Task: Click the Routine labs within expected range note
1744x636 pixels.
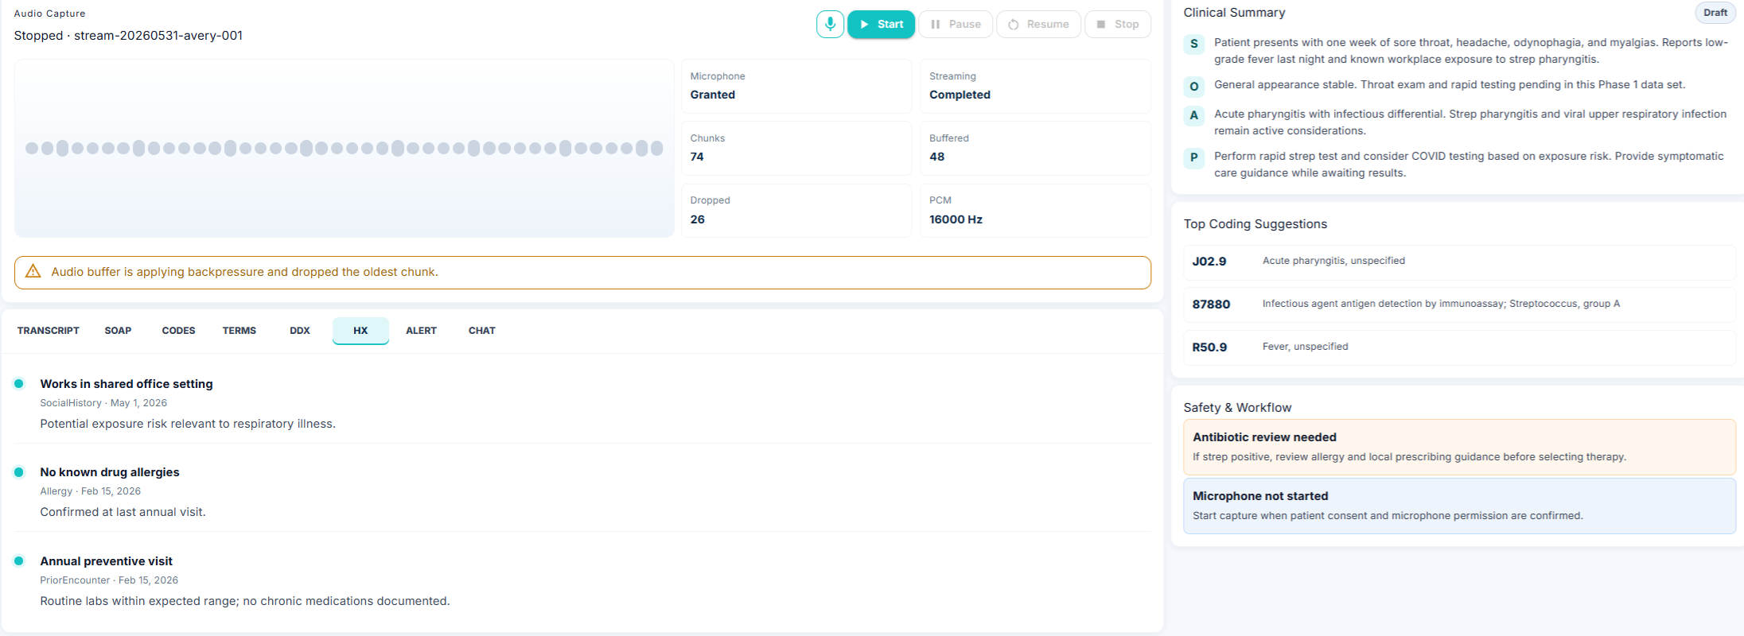Action: click(x=245, y=601)
